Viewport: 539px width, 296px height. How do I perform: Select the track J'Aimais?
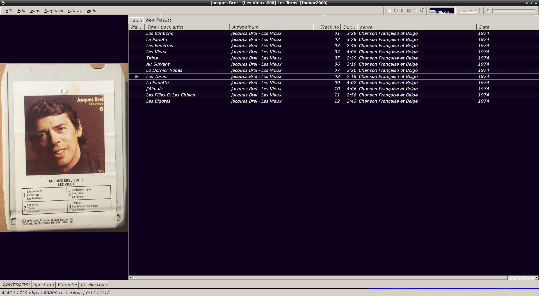pyautogui.click(x=334, y=89)
